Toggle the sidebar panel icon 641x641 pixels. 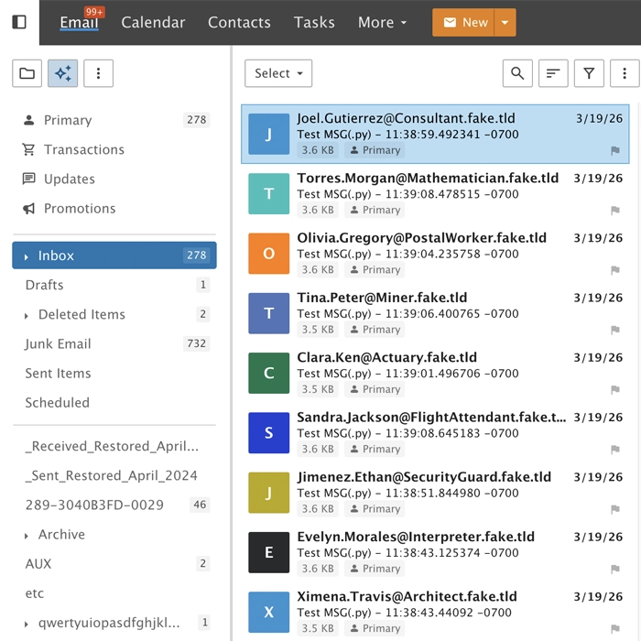(19, 22)
